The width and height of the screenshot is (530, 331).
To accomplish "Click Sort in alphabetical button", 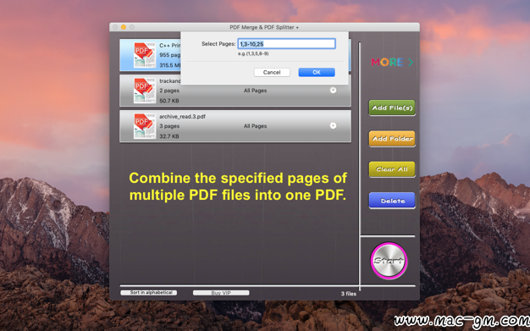I will point(149,293).
